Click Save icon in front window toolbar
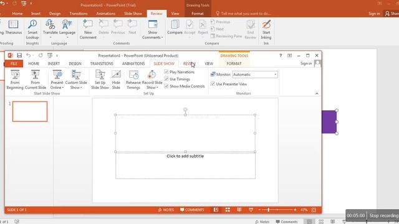This screenshot has height=224, width=399. 19,55
